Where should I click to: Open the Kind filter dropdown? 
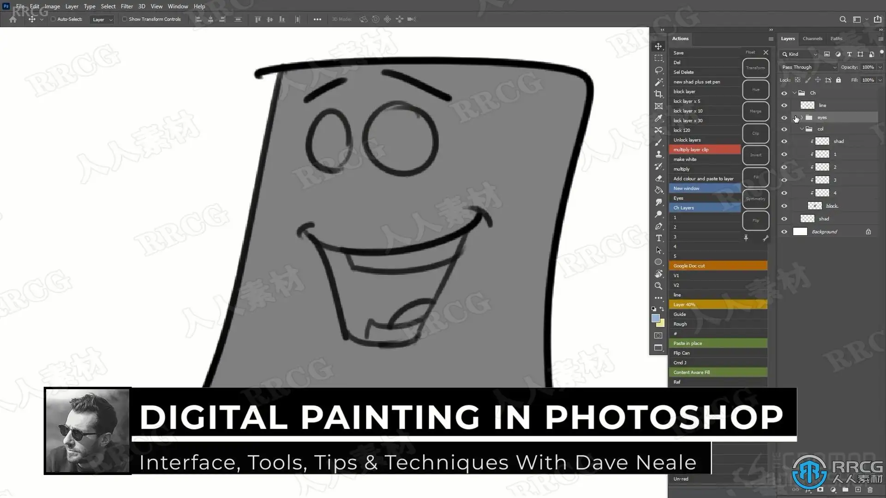[x=799, y=54]
